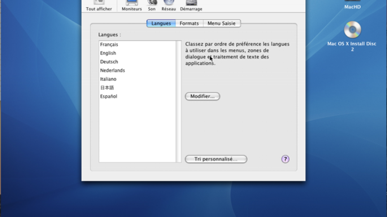Select English in the languages list
Viewport: 387px width, 217px height.
point(137,53)
